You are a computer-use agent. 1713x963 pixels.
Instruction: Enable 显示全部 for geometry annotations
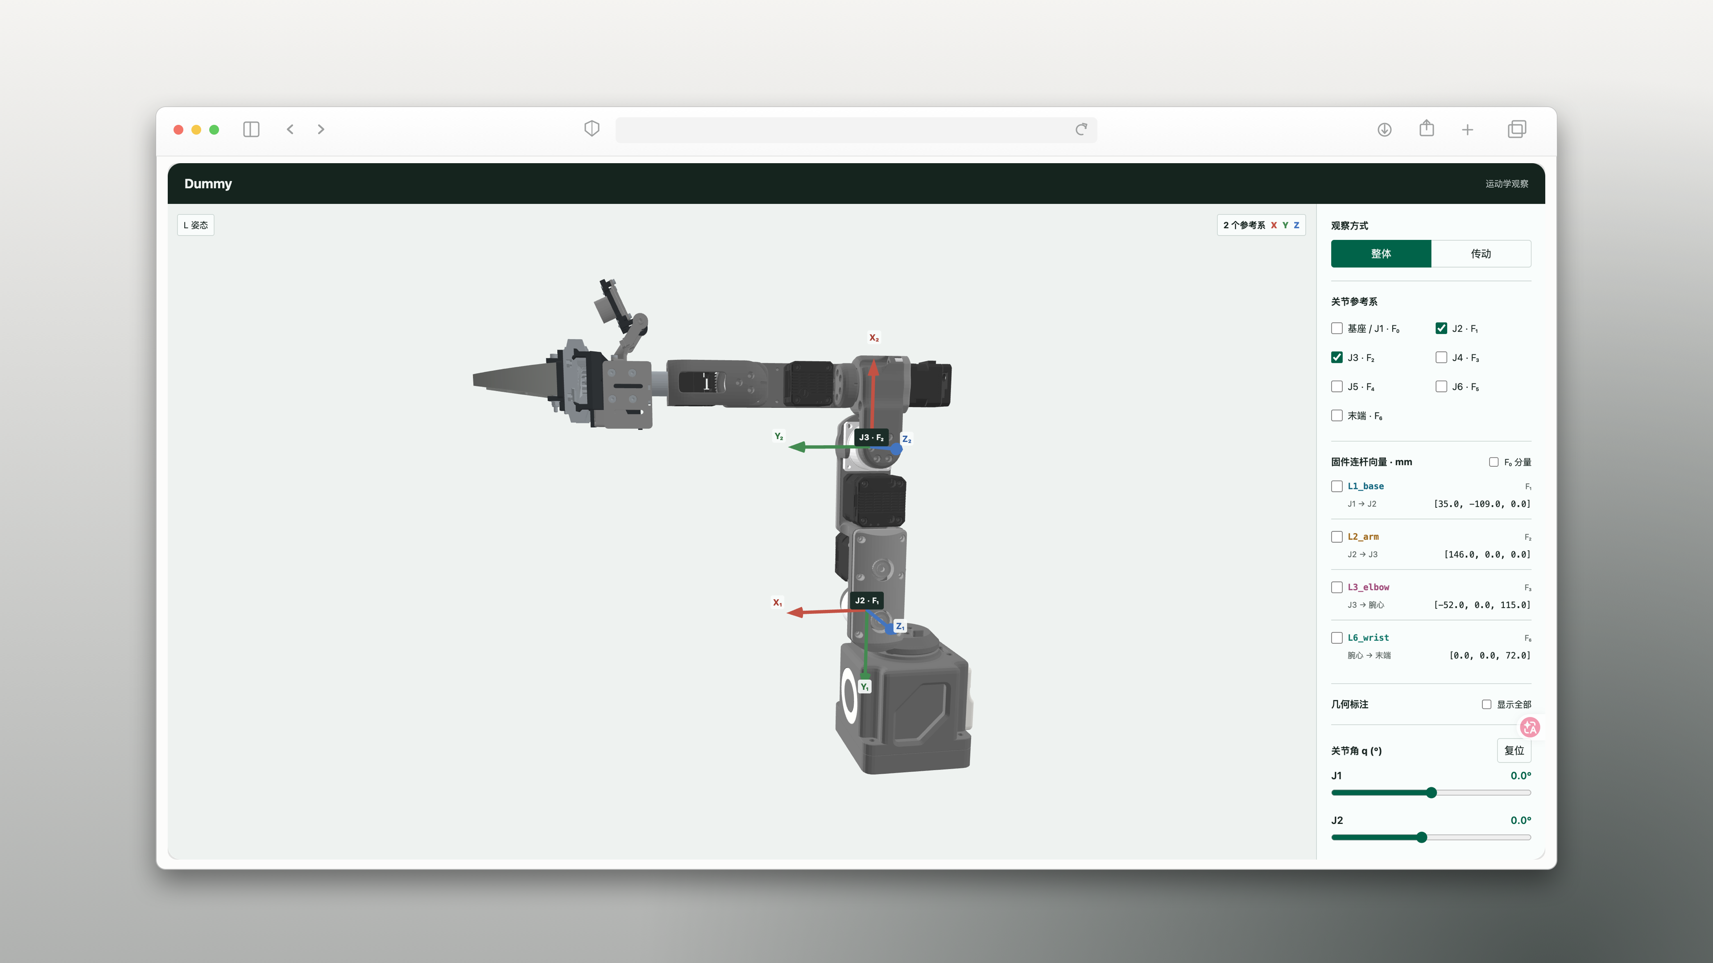(x=1486, y=704)
